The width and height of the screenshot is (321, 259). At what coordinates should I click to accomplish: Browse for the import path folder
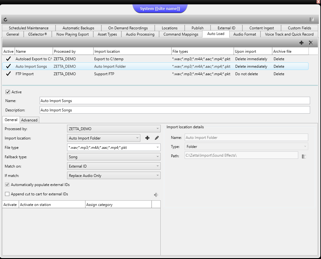[304, 156]
